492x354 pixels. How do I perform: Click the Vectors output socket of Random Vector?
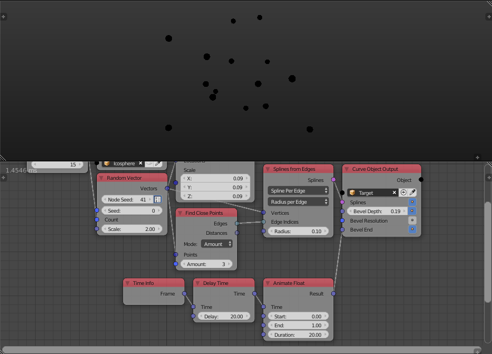click(167, 188)
